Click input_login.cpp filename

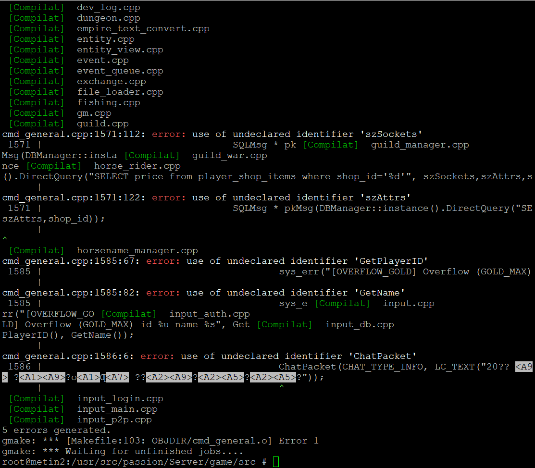(x=120, y=399)
